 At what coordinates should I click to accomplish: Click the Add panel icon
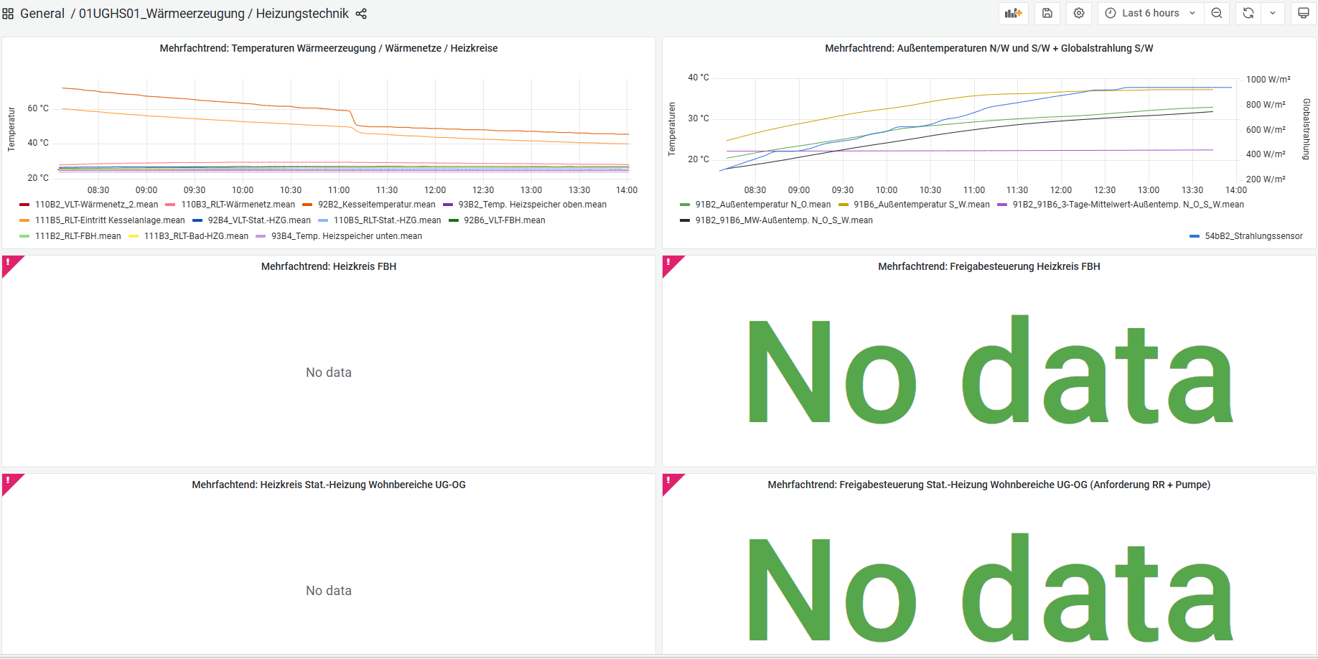pos(1013,14)
